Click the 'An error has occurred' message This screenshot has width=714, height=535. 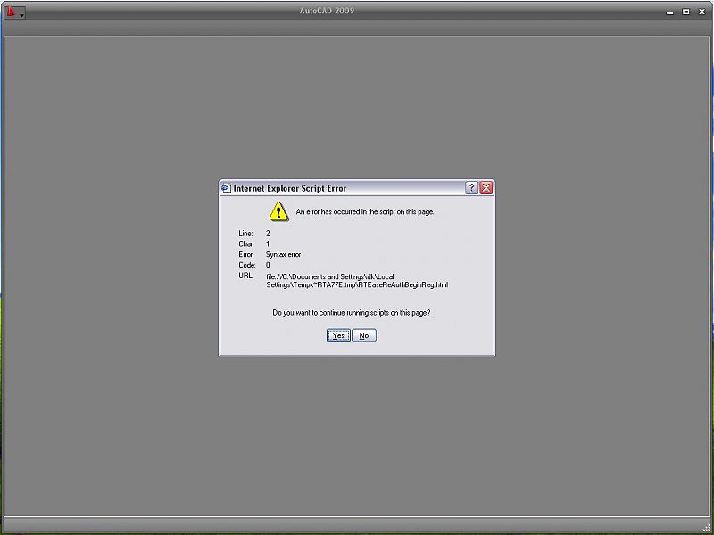point(365,211)
